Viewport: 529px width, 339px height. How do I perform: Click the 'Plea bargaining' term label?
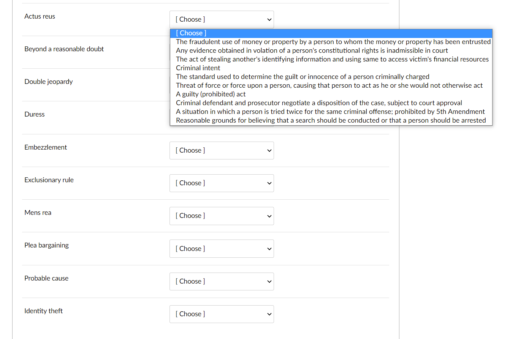(46, 245)
